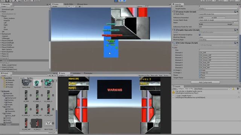
Task: Click object picker for Element 0
Action: click(x=238, y=52)
